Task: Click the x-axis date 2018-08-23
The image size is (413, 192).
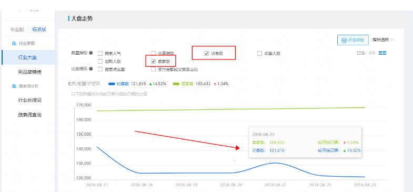Action: point(365,185)
